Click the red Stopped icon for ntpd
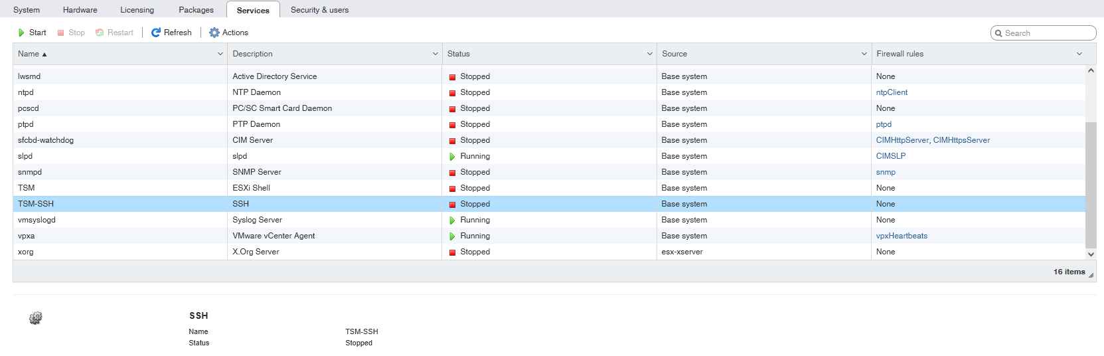Screen dimensions: 1104x356 (452, 93)
